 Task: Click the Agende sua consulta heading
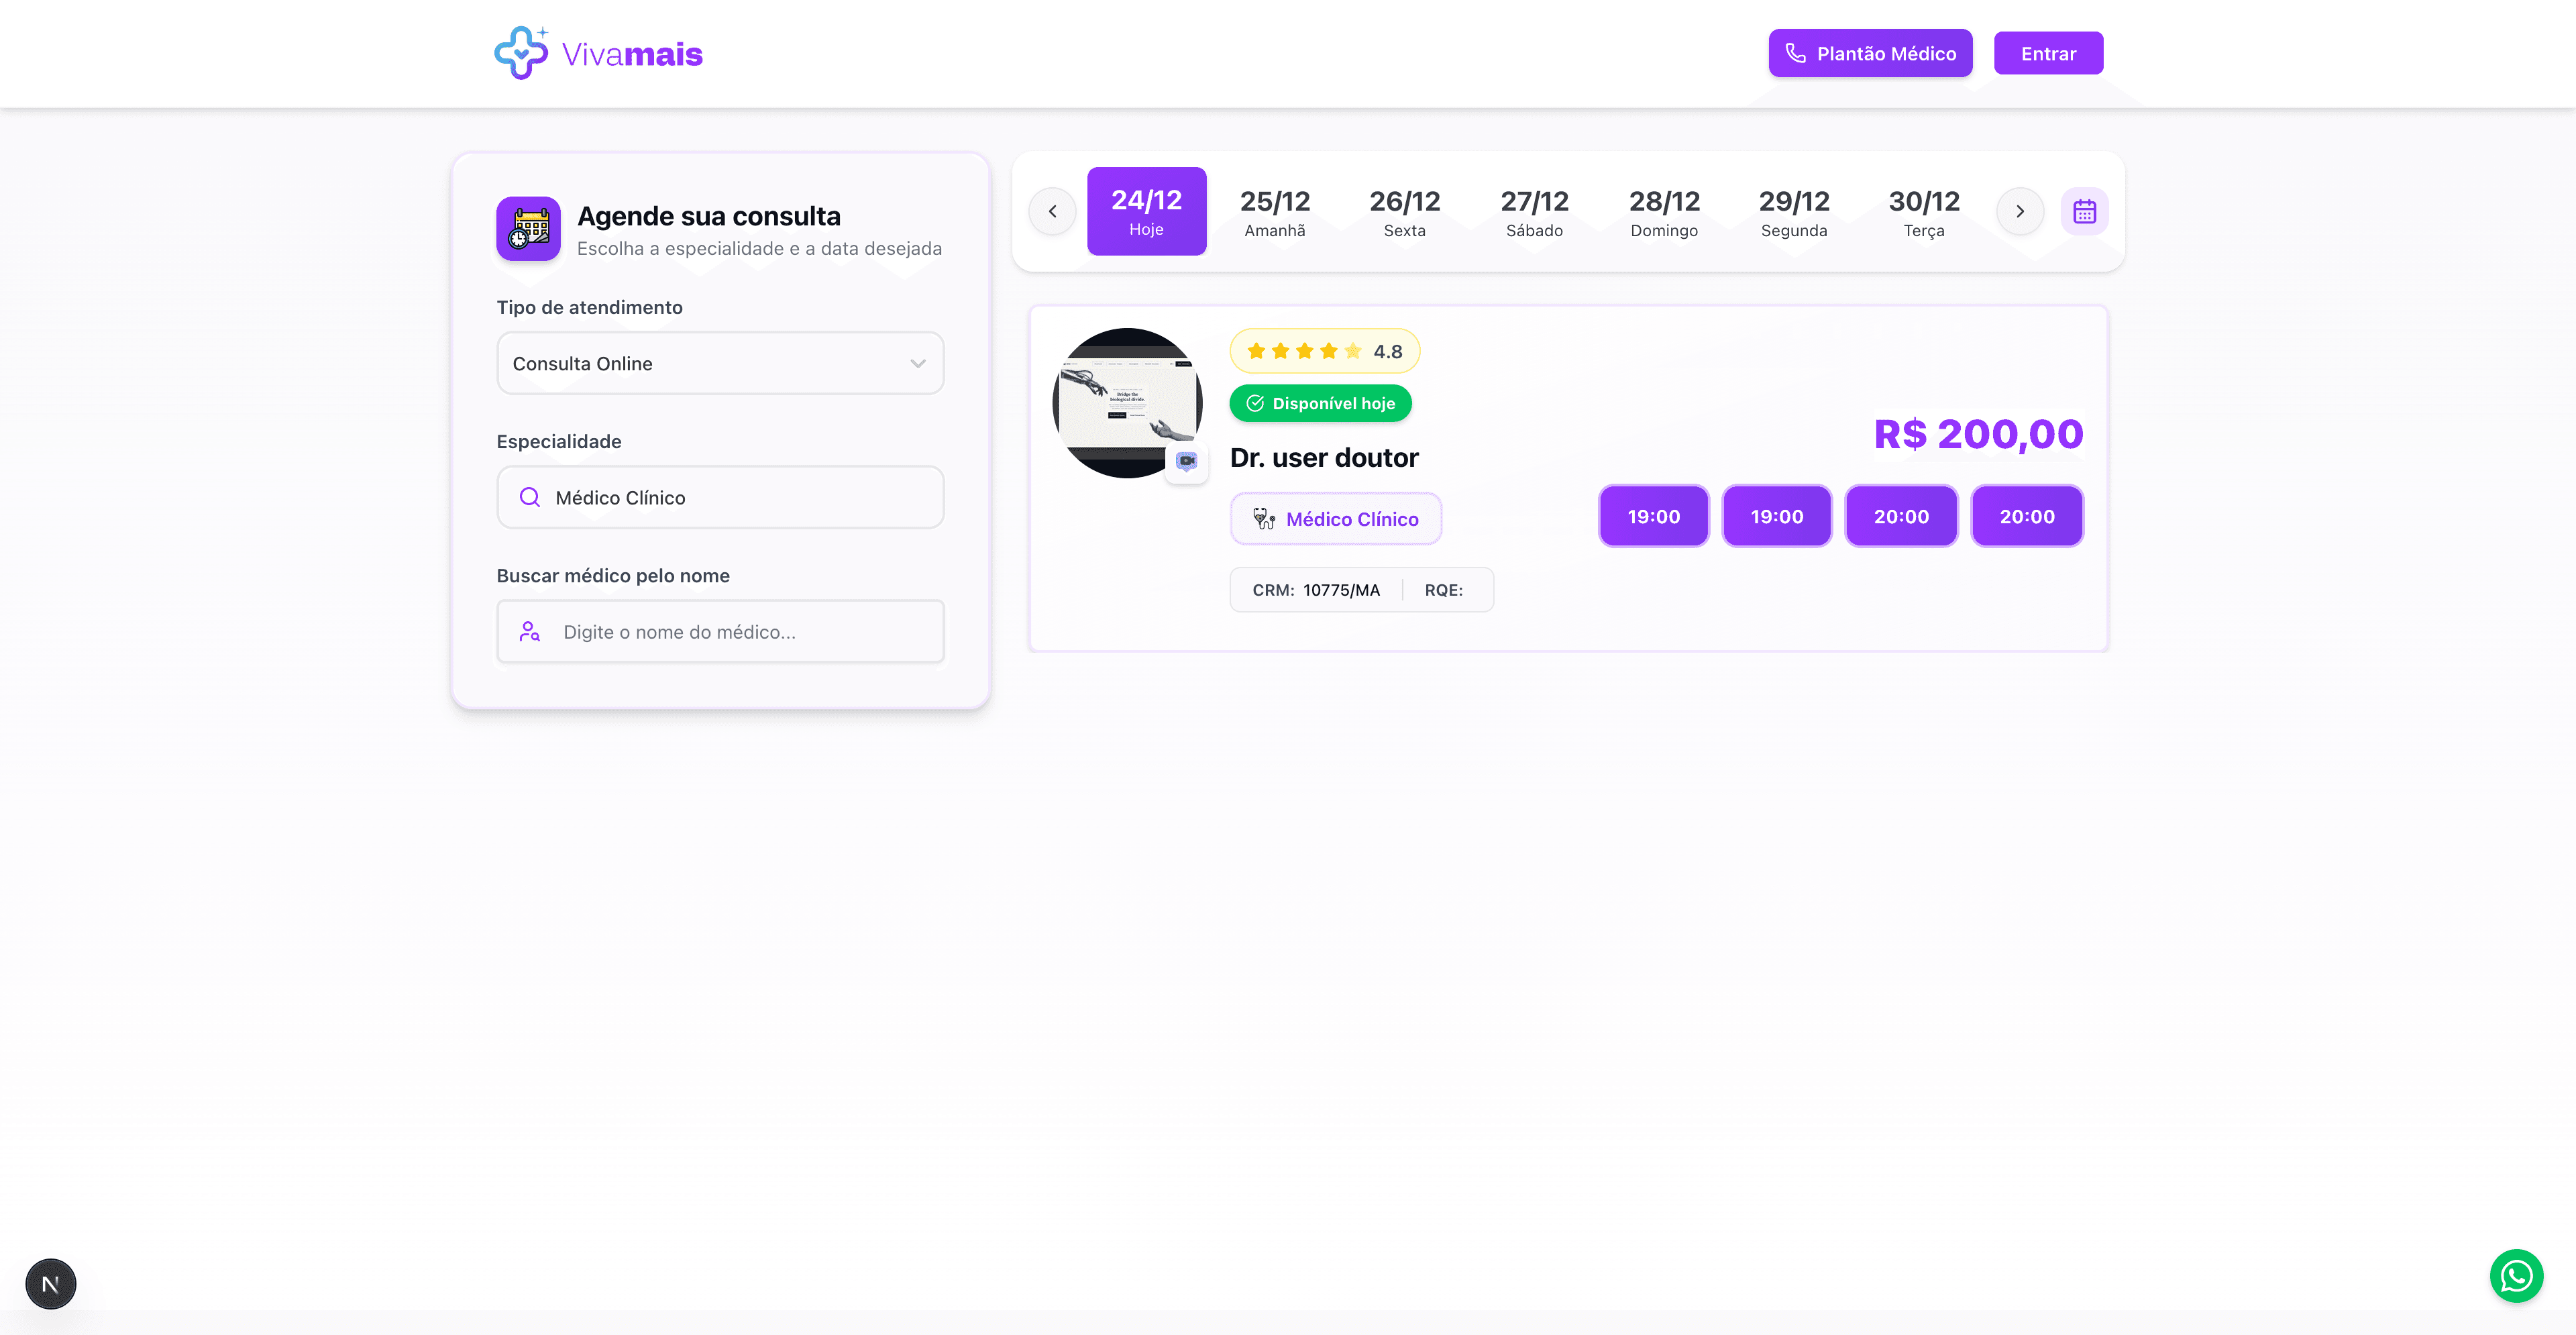(x=708, y=216)
